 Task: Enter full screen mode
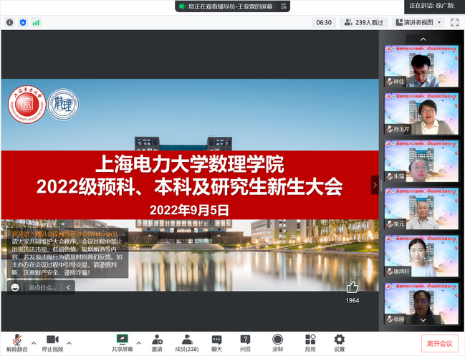[x=455, y=22]
